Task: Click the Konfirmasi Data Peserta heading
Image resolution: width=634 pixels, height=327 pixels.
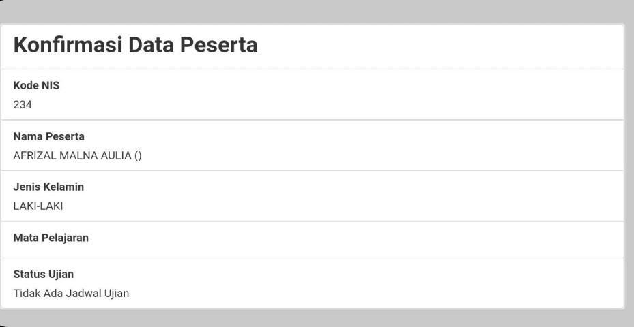Action: (135, 46)
